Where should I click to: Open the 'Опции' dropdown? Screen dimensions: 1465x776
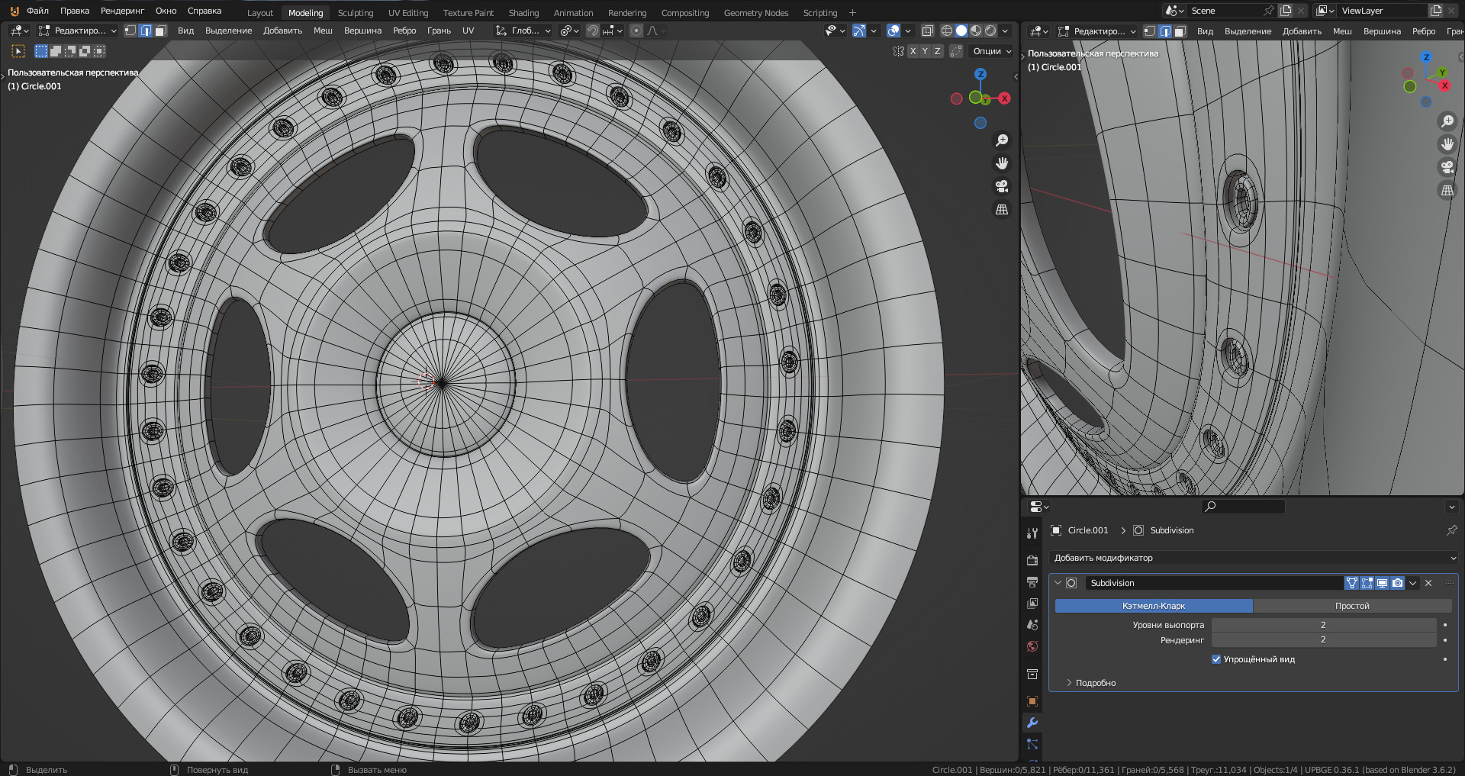992,51
